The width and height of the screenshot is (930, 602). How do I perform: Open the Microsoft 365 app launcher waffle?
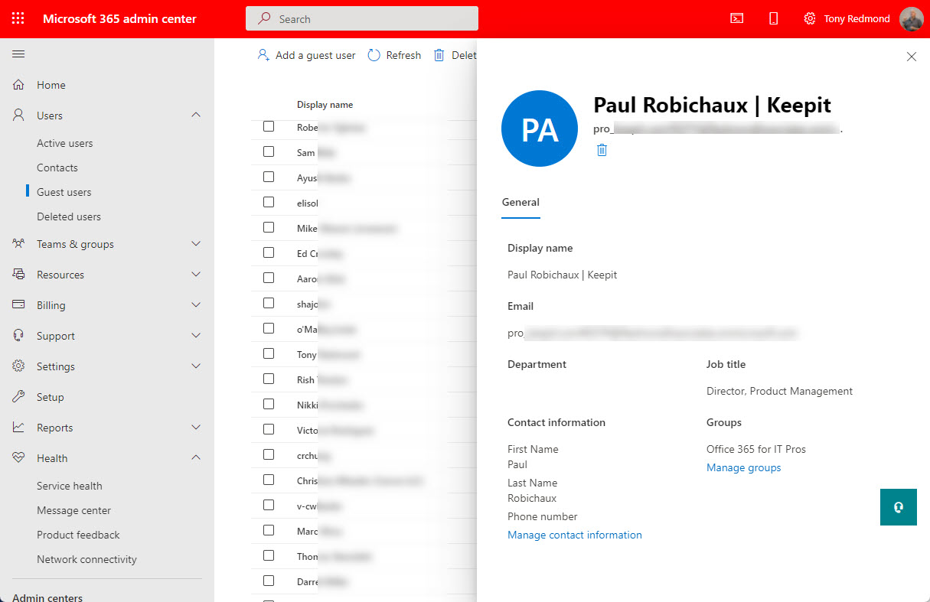coord(18,18)
